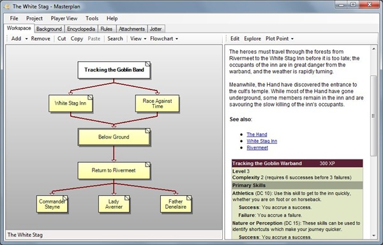Click the corner icon on Below Ground node
Viewport: 383px width, 245px height.
(x=148, y=131)
